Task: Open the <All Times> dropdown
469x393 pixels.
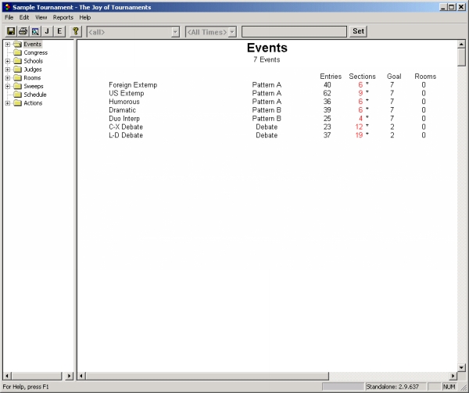Action: [x=232, y=32]
